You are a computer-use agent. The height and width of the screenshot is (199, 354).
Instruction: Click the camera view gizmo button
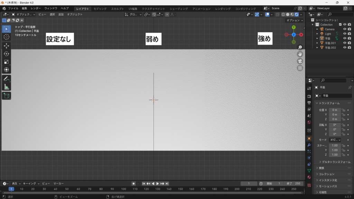(300, 61)
